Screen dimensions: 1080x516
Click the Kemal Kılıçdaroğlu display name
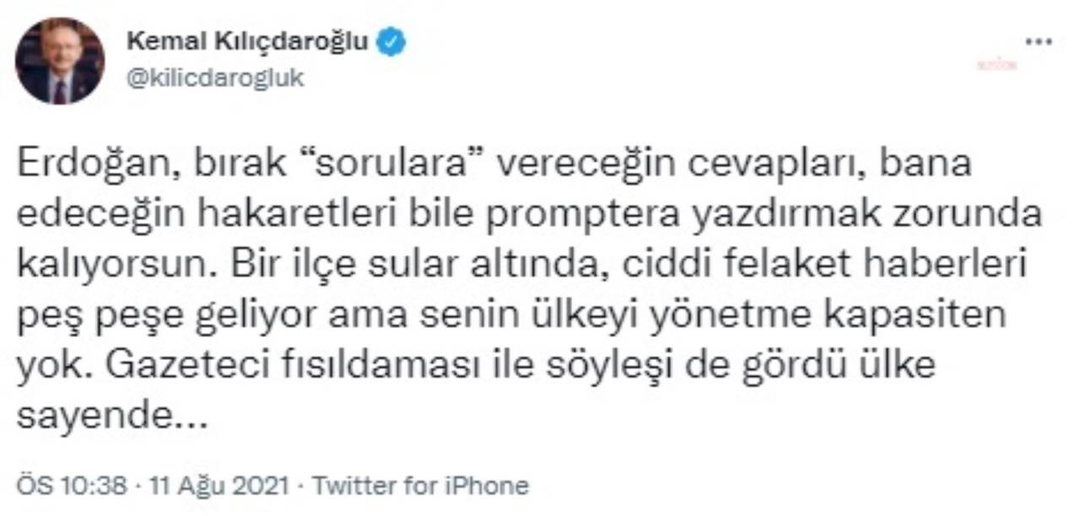click(x=247, y=42)
